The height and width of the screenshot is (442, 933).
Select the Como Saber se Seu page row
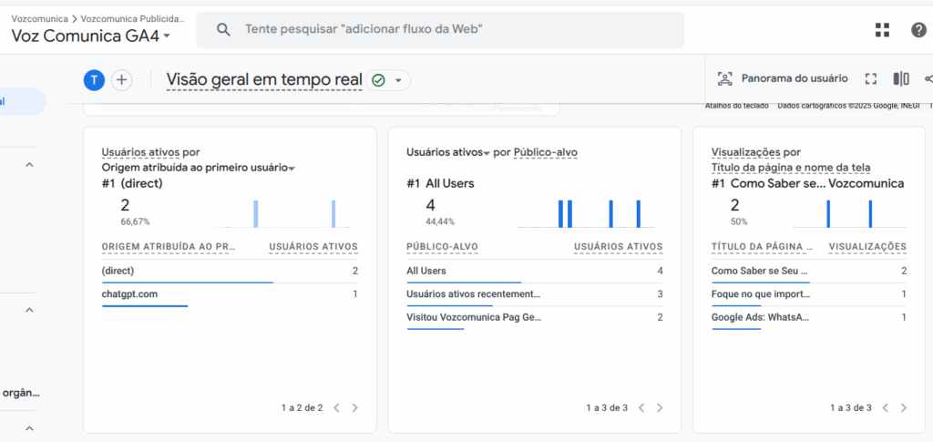tap(809, 272)
